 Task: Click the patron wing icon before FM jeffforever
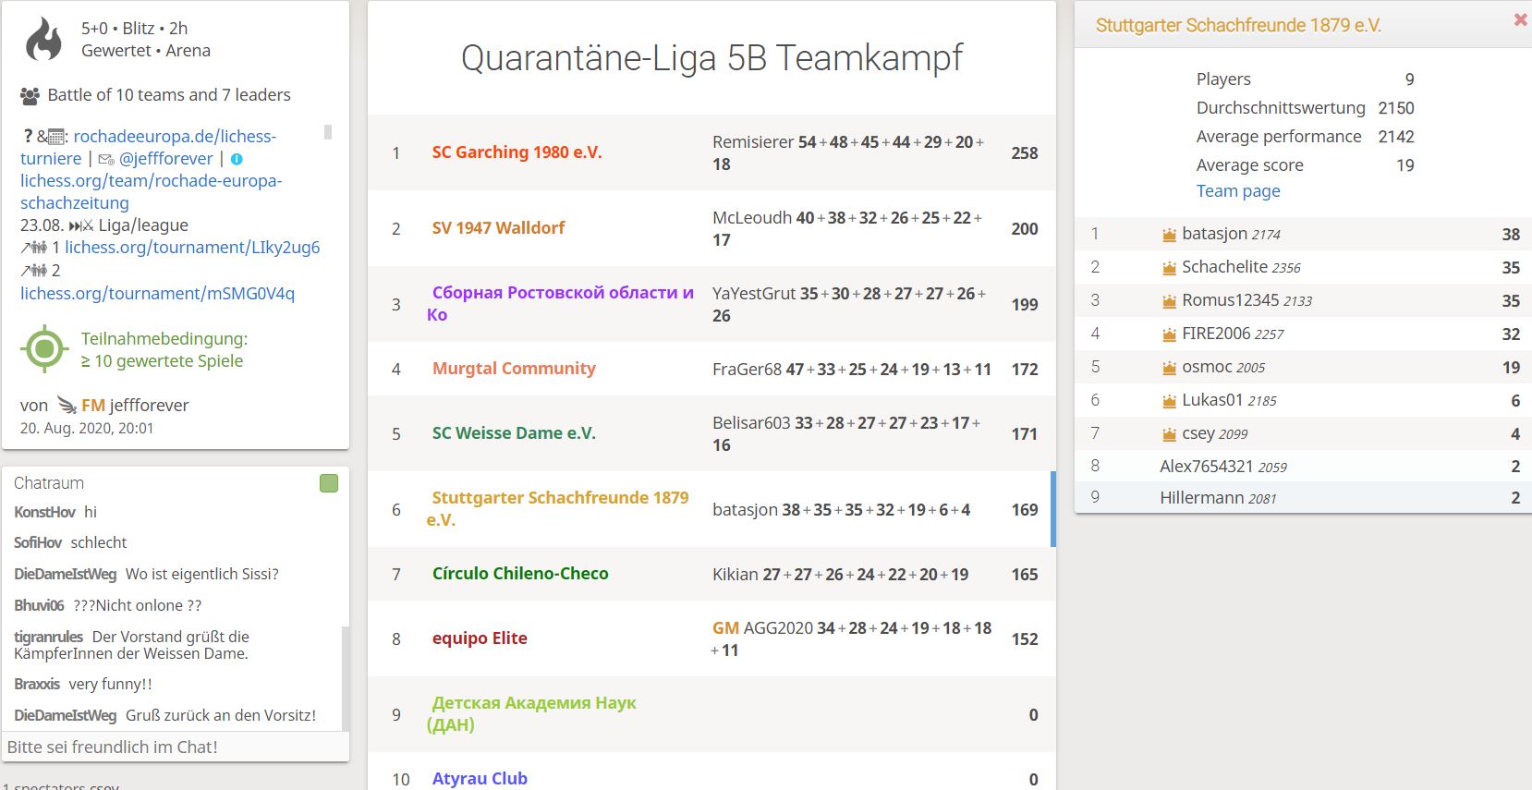67,405
